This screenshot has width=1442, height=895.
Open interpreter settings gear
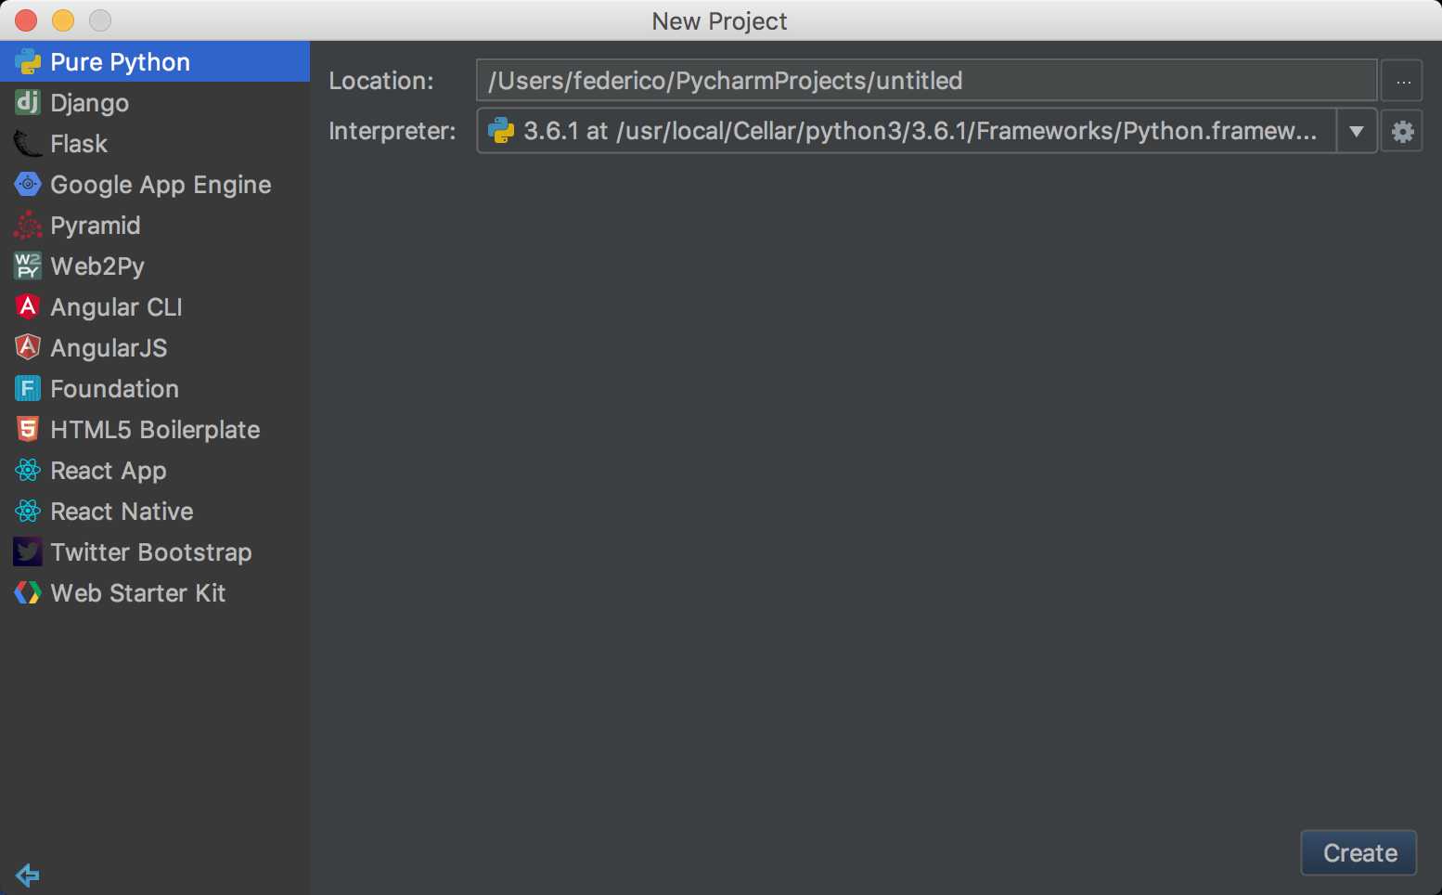1402,131
